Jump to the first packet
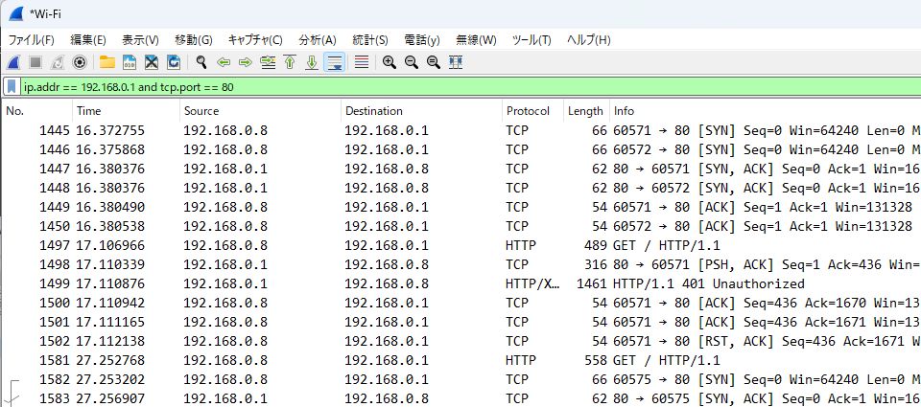 tap(290, 62)
